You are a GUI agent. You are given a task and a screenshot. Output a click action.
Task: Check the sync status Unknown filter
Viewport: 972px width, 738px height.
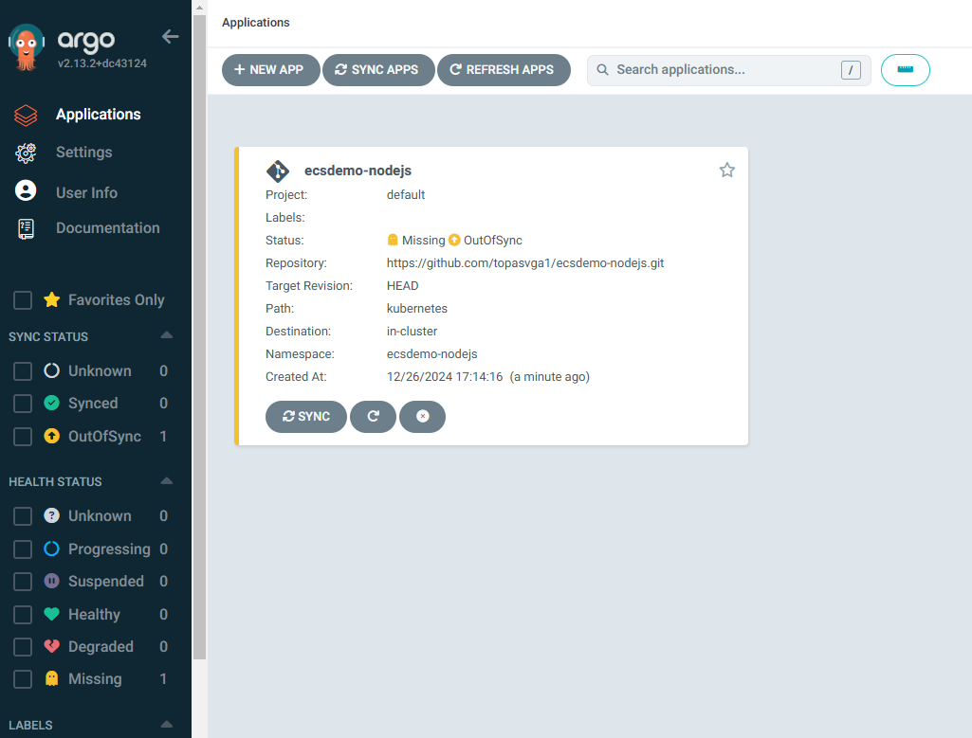click(23, 371)
